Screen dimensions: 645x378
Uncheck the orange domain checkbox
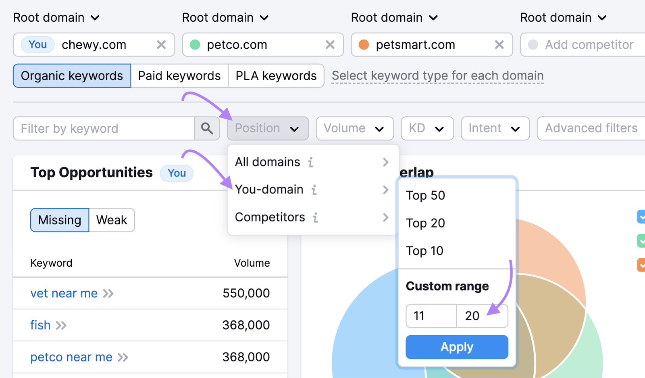tap(641, 265)
